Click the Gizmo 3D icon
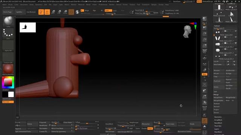This screenshot has height=135, width=241. pos(71,12)
